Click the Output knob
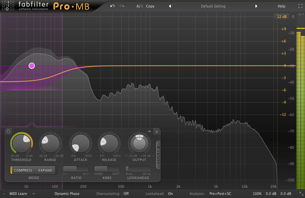 (x=139, y=144)
